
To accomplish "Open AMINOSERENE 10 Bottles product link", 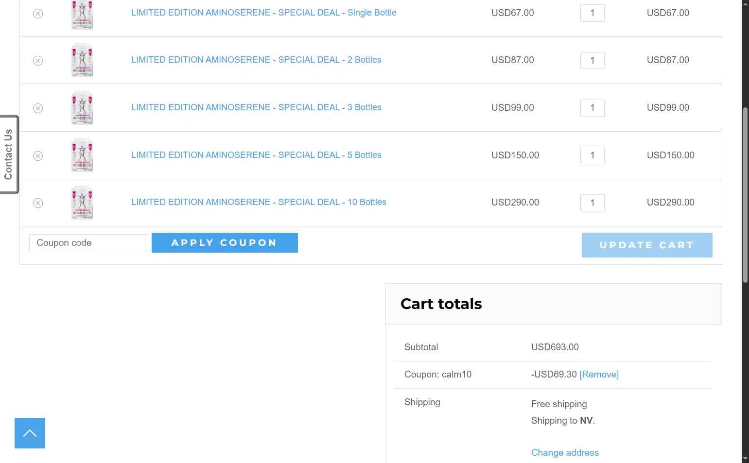I will [259, 202].
